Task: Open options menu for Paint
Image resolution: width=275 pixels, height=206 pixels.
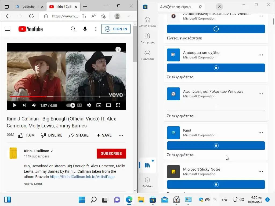Action: click(260, 133)
